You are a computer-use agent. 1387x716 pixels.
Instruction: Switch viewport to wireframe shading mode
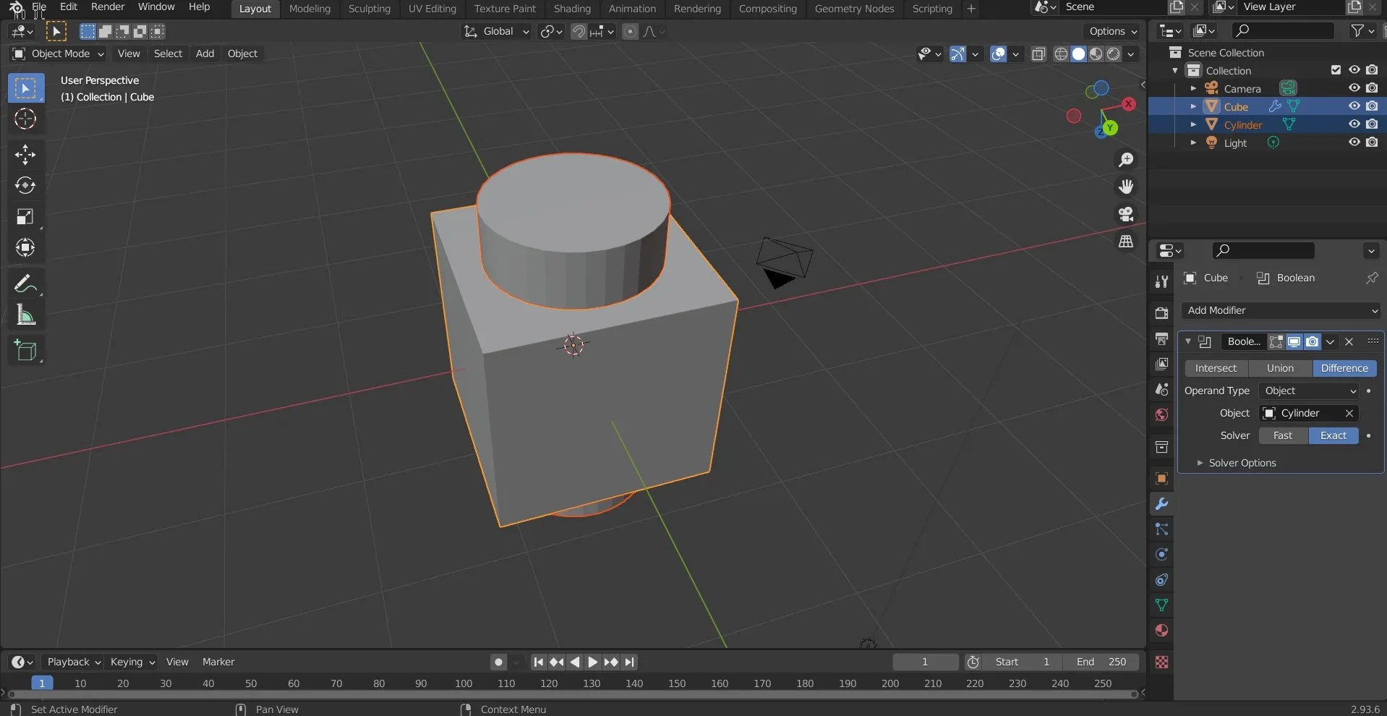(1062, 54)
